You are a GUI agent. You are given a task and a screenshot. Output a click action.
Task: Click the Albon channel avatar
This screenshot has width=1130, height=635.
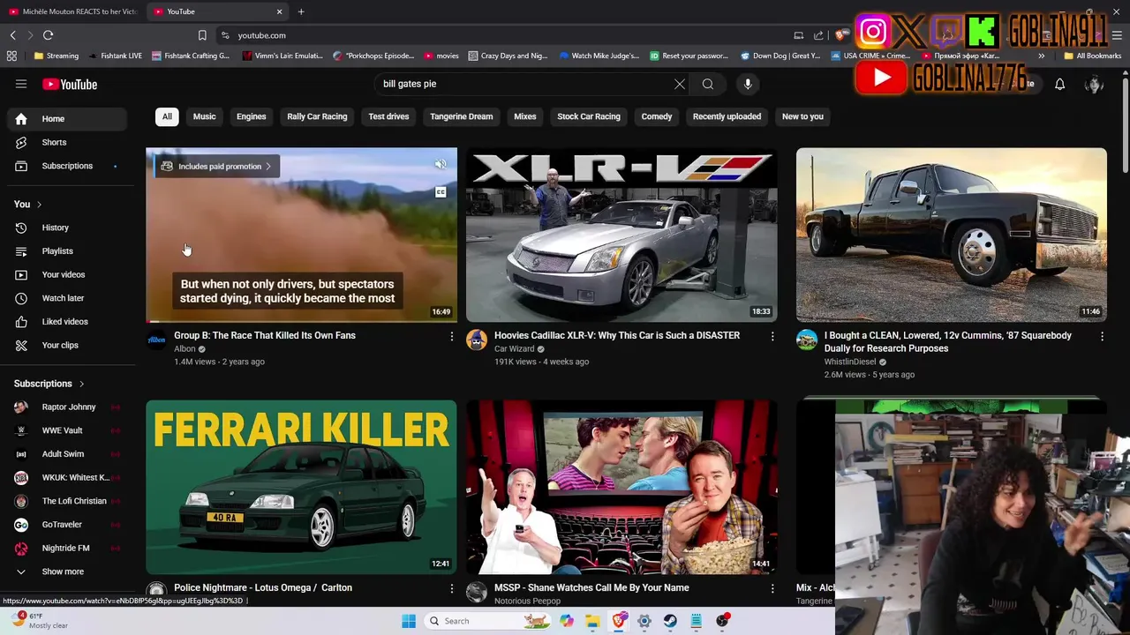point(156,340)
